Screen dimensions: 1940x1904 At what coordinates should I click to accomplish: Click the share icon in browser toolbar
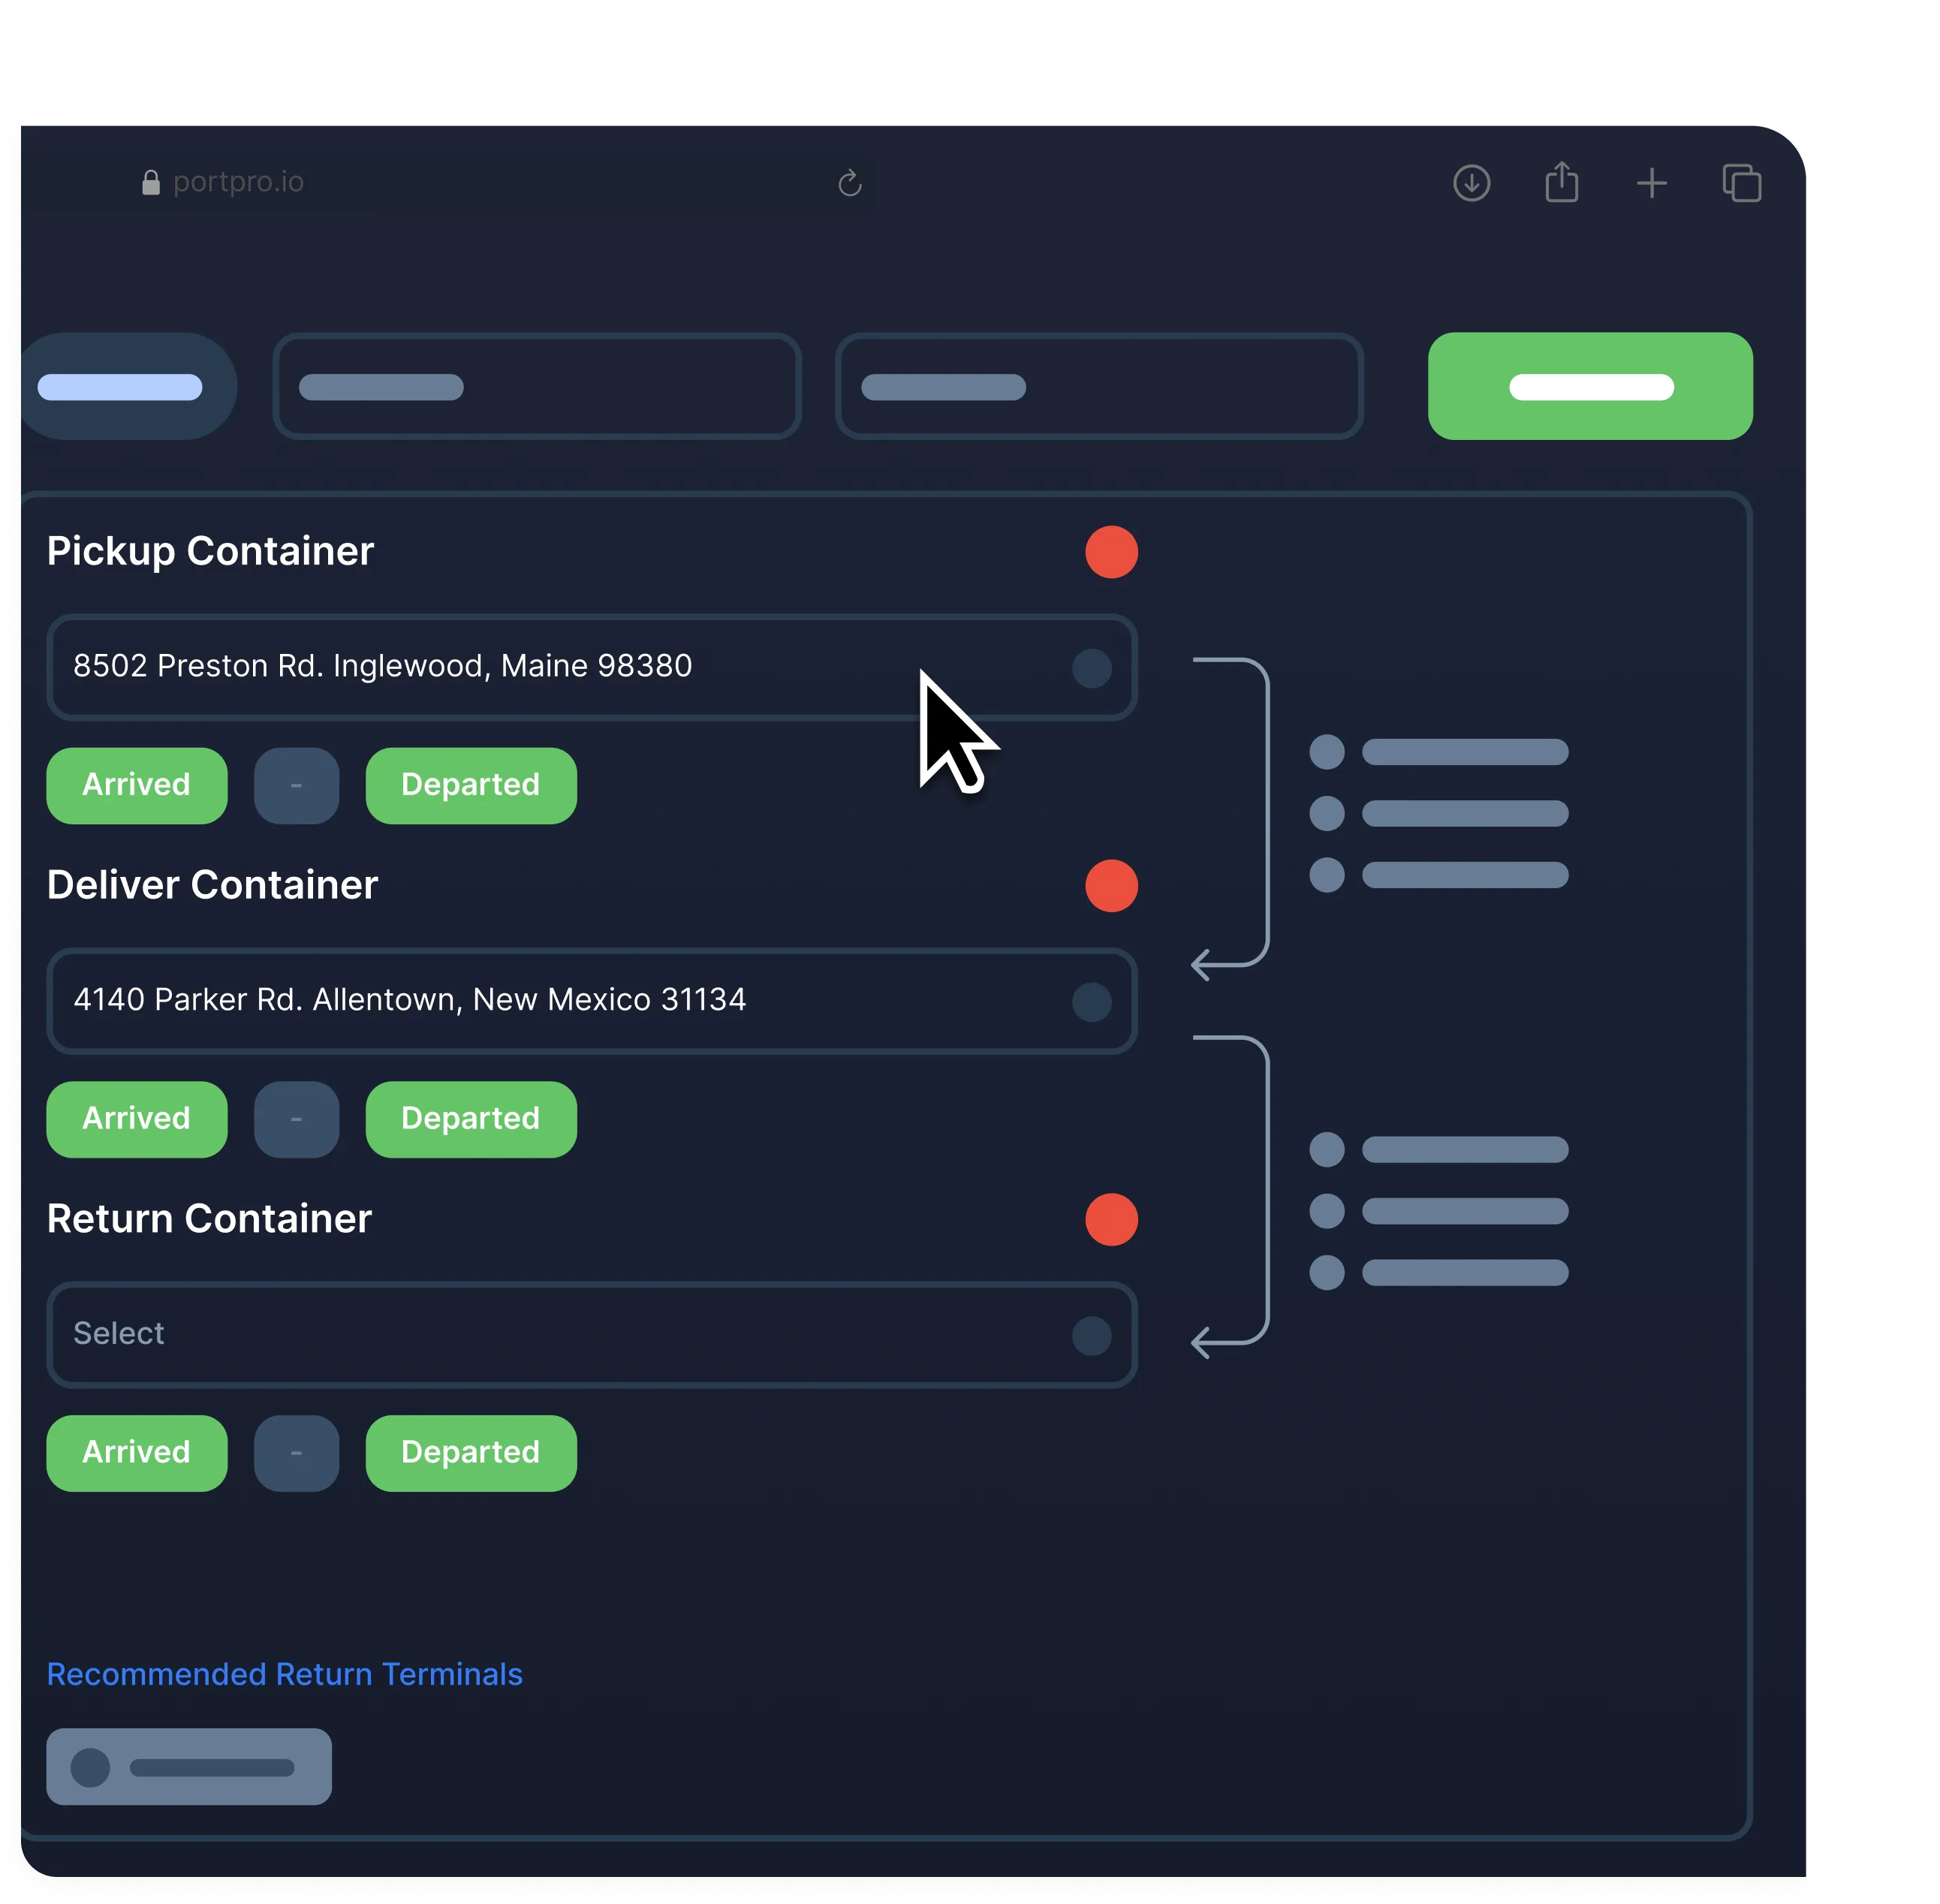click(1561, 183)
